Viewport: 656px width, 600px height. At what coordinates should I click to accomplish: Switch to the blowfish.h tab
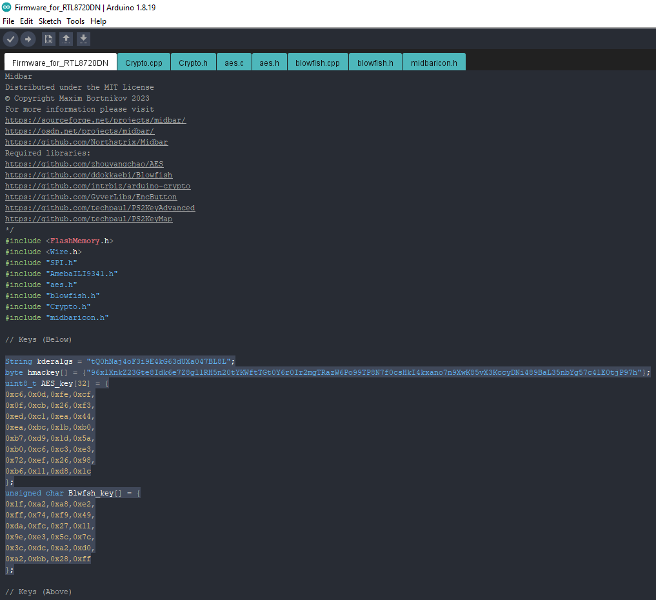point(375,62)
